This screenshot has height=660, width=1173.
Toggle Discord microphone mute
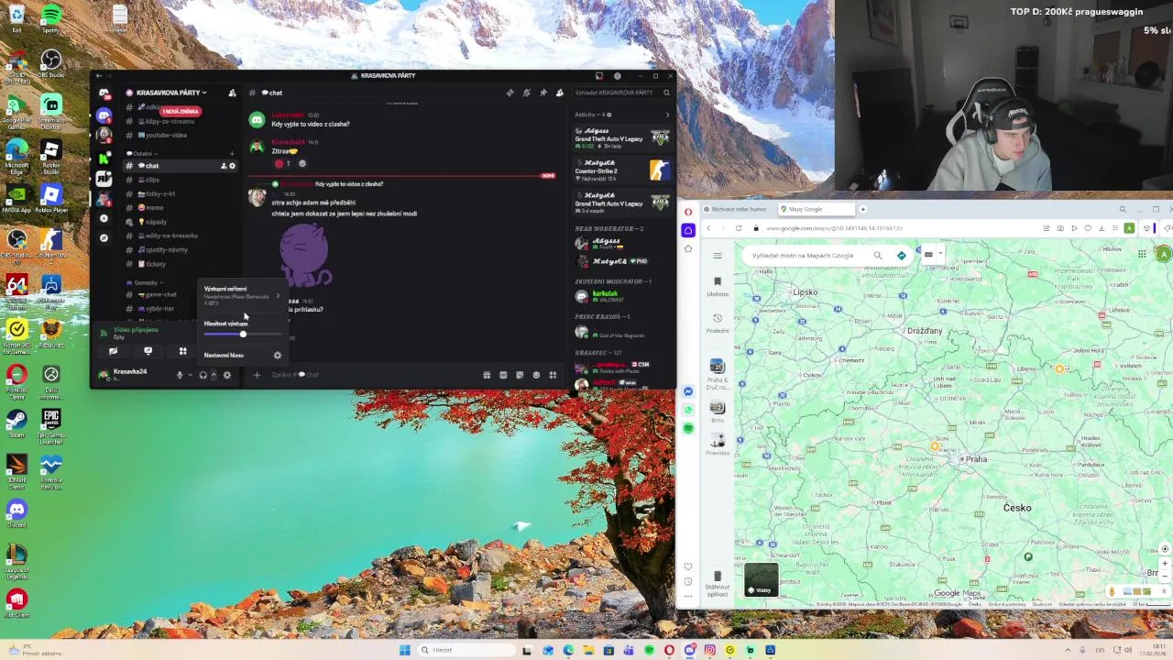tap(180, 374)
